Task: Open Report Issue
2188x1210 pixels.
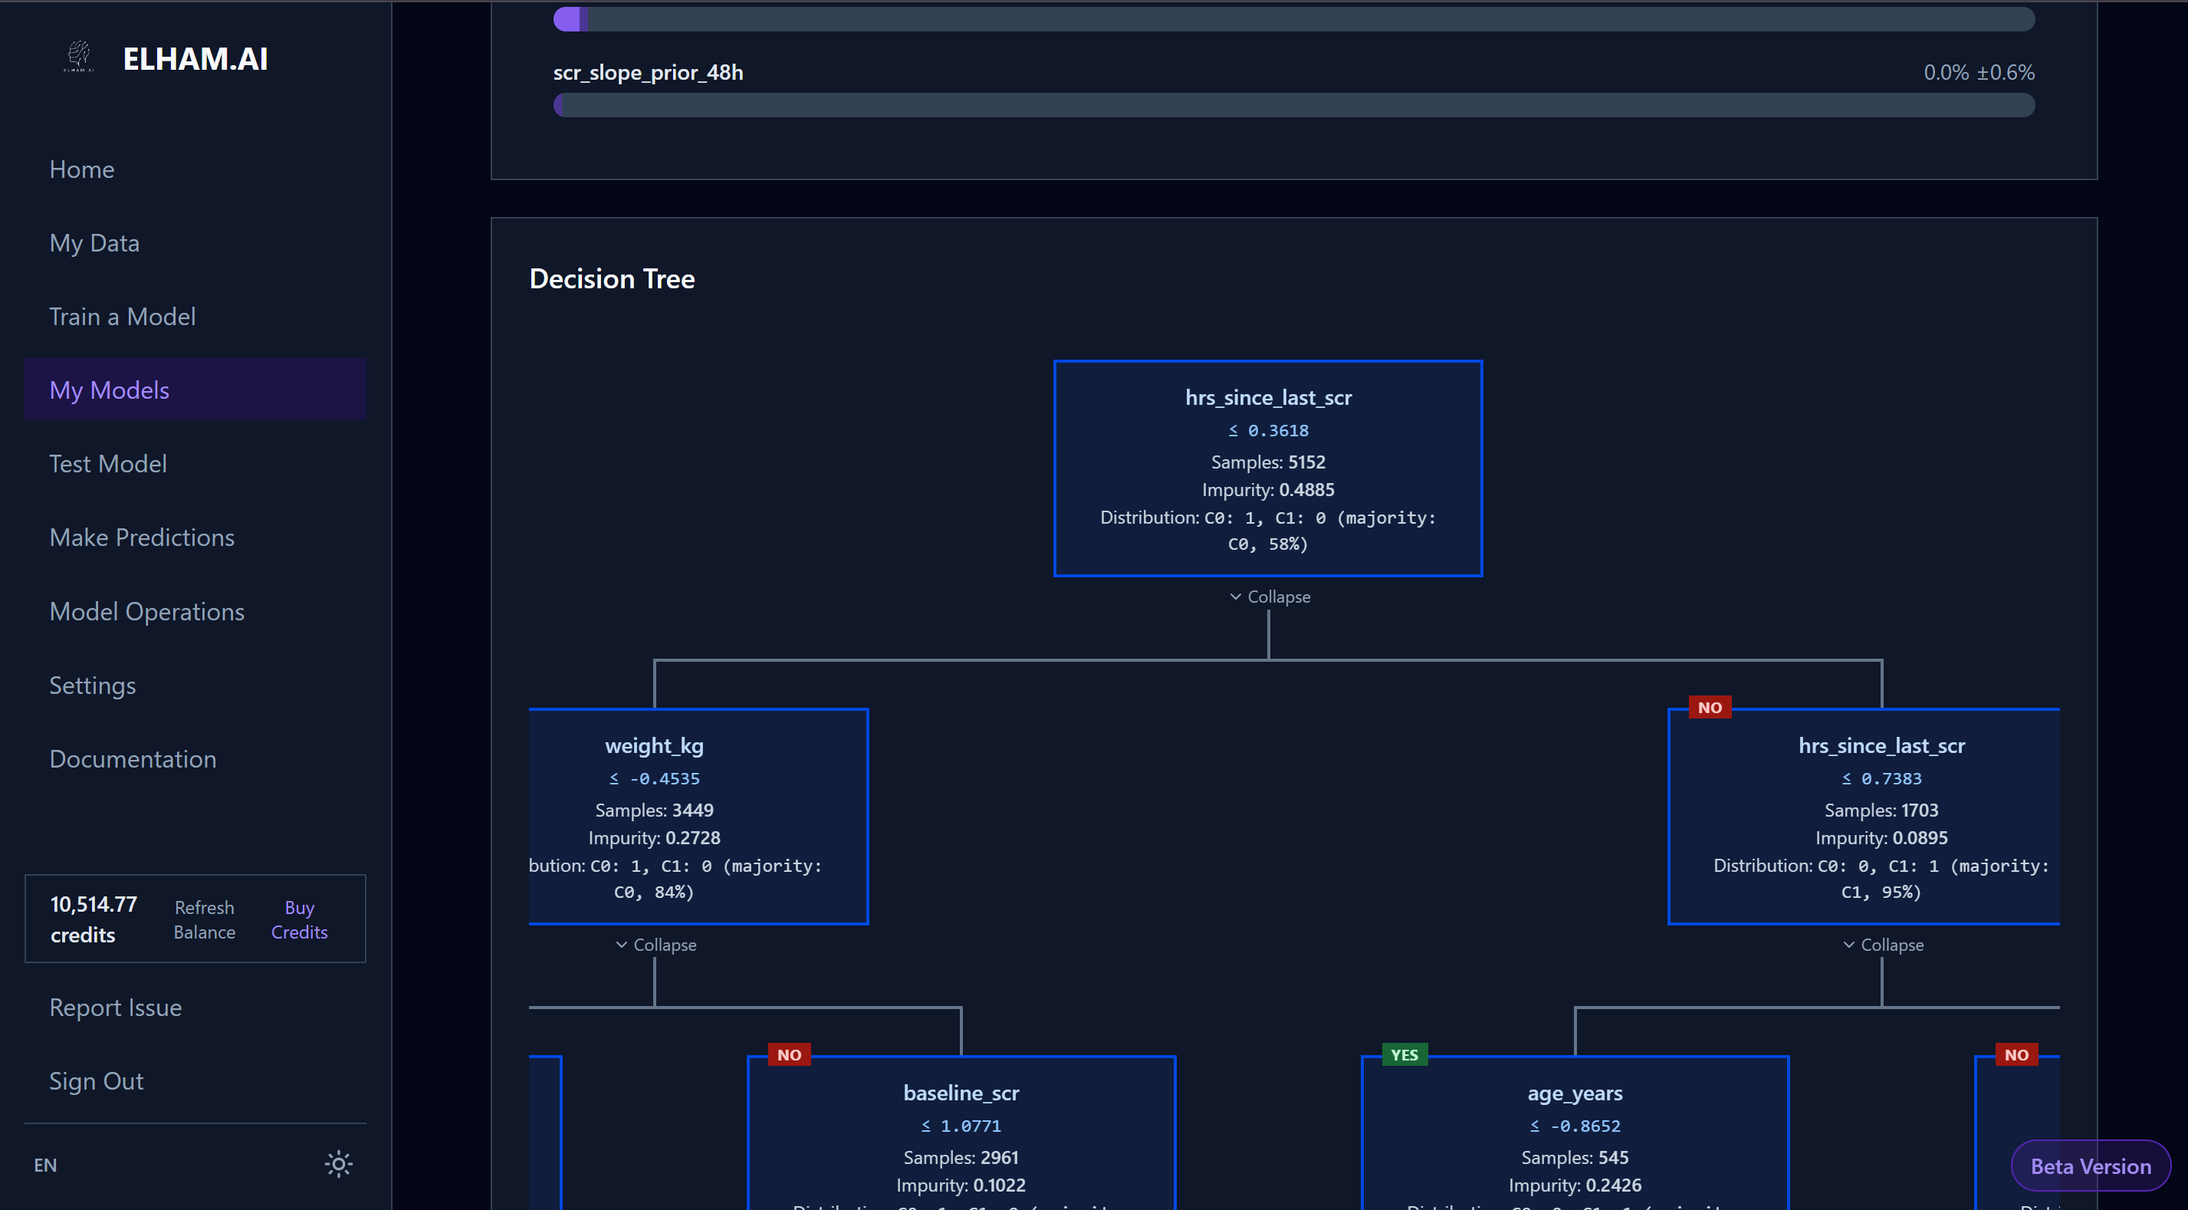Action: point(116,1007)
